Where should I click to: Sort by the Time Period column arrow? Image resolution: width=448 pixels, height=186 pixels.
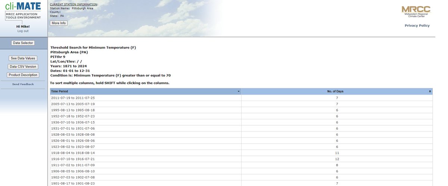239,91
